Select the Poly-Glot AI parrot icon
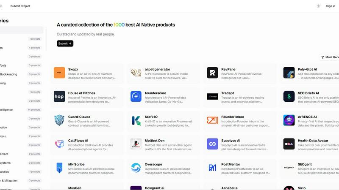Viewport: 339px width, 190px height. tap(289, 73)
